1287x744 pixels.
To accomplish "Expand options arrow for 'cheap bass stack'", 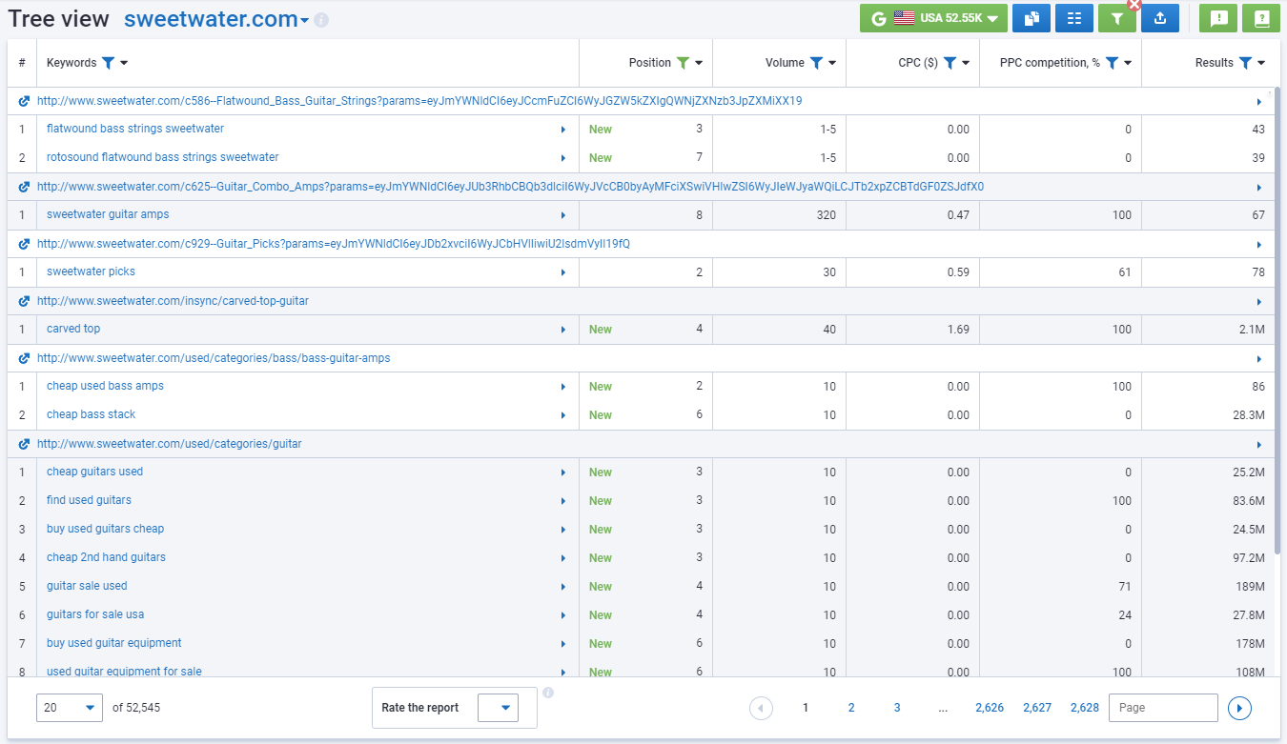I will (x=562, y=415).
